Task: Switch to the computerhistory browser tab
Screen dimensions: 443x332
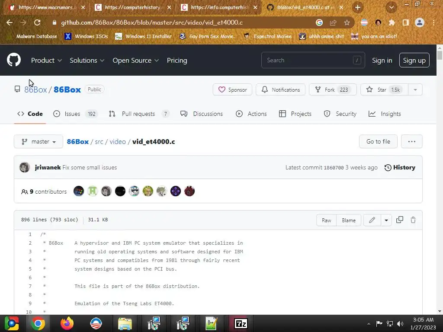Action: click(x=133, y=7)
